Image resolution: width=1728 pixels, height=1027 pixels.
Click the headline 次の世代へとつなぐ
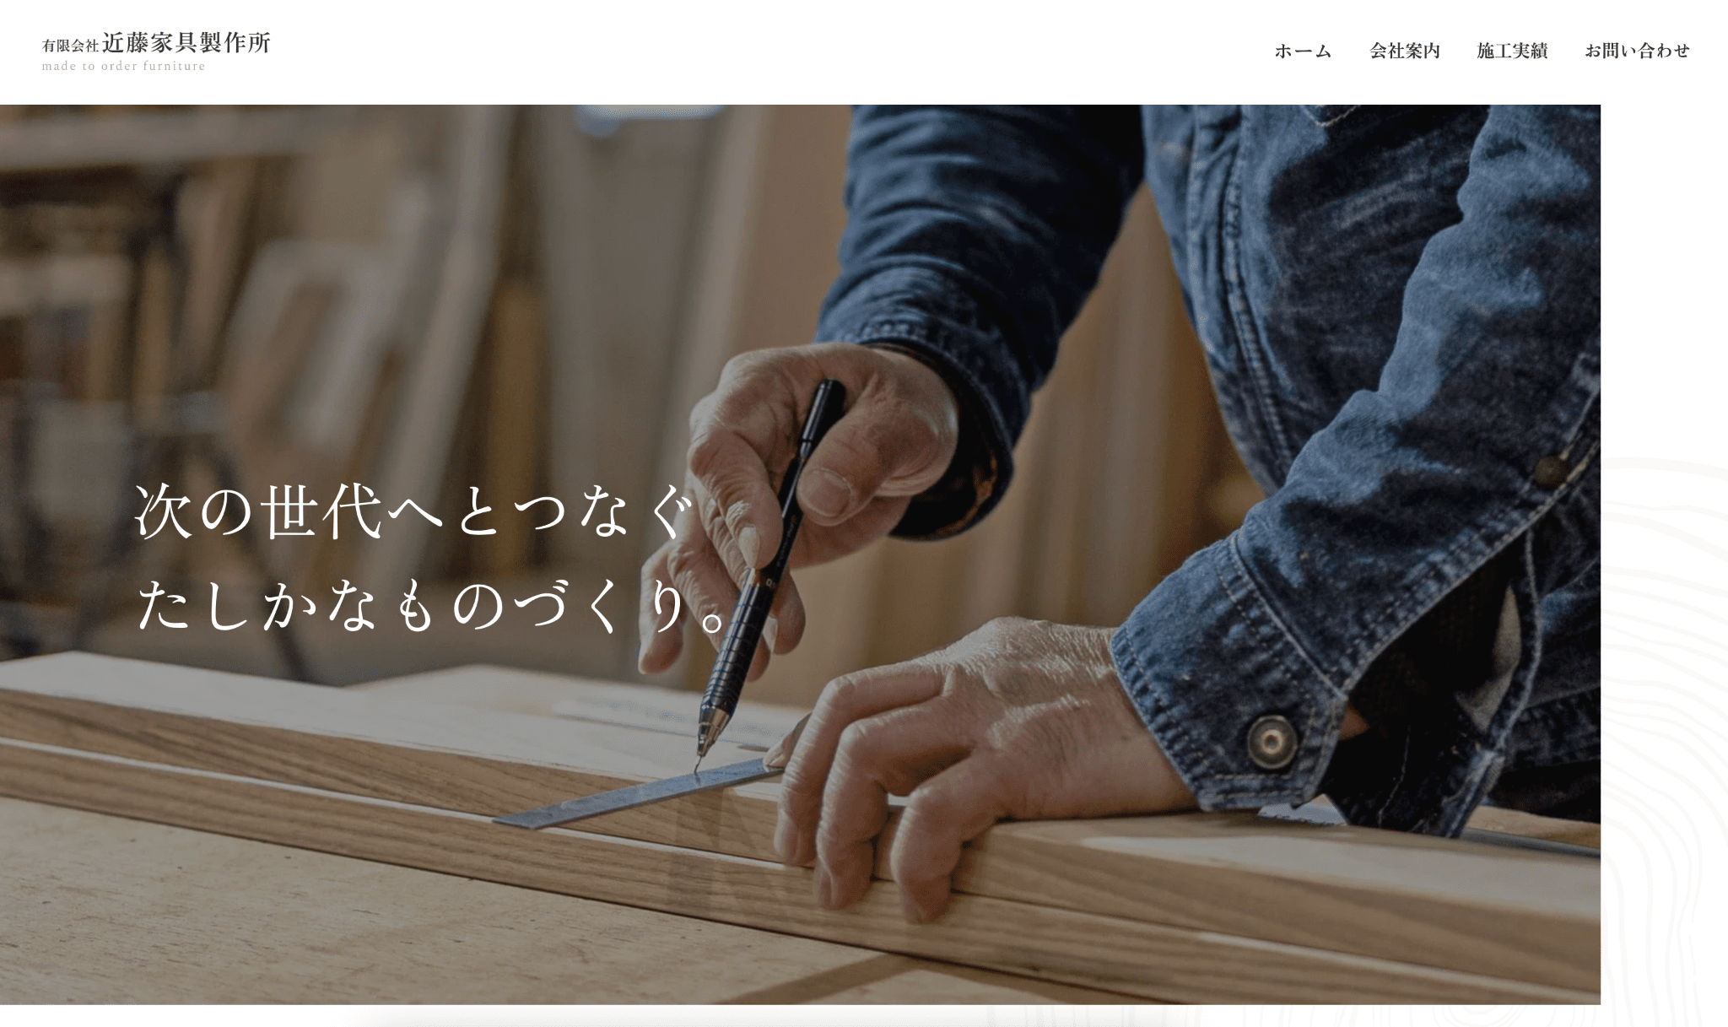coord(413,512)
